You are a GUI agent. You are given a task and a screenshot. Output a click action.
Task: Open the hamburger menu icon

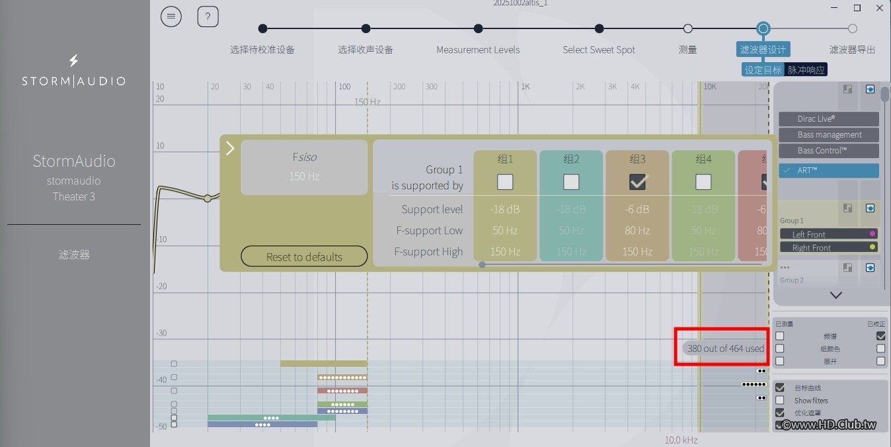pos(171,17)
